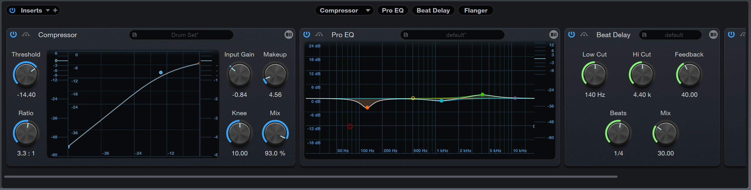Select the yellow EQ band node
This screenshot has width=751, height=190.
coord(413,98)
